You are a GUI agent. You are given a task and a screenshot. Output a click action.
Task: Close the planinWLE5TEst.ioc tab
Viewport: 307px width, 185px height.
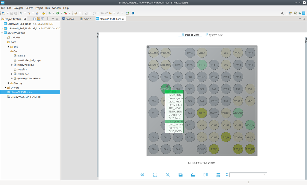(x=123, y=19)
